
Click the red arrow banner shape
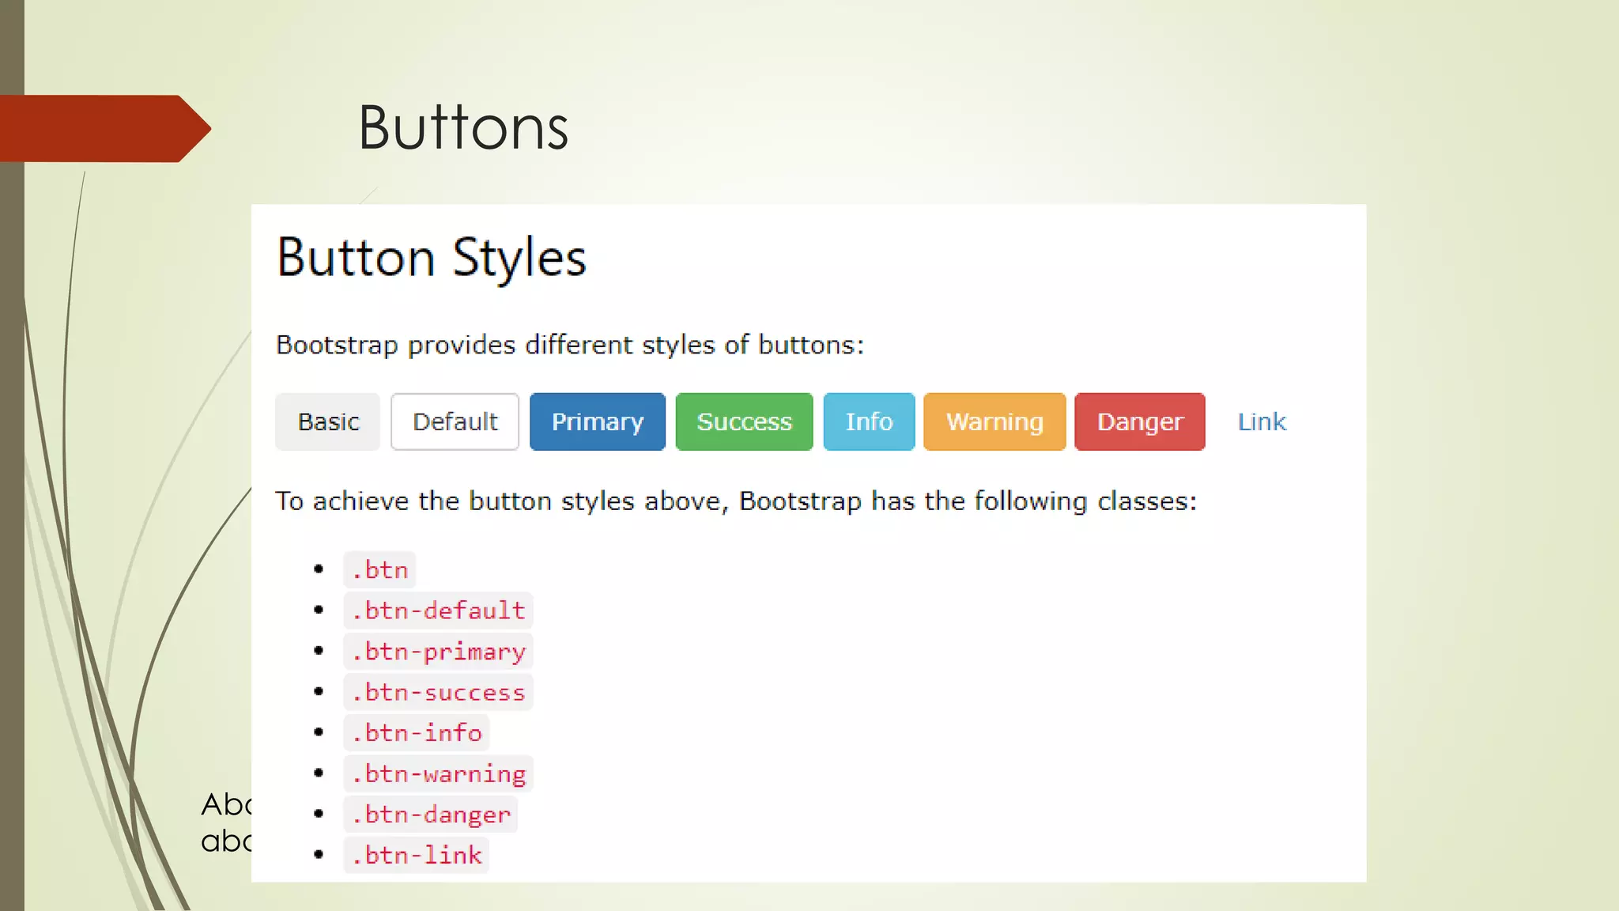[x=103, y=128]
